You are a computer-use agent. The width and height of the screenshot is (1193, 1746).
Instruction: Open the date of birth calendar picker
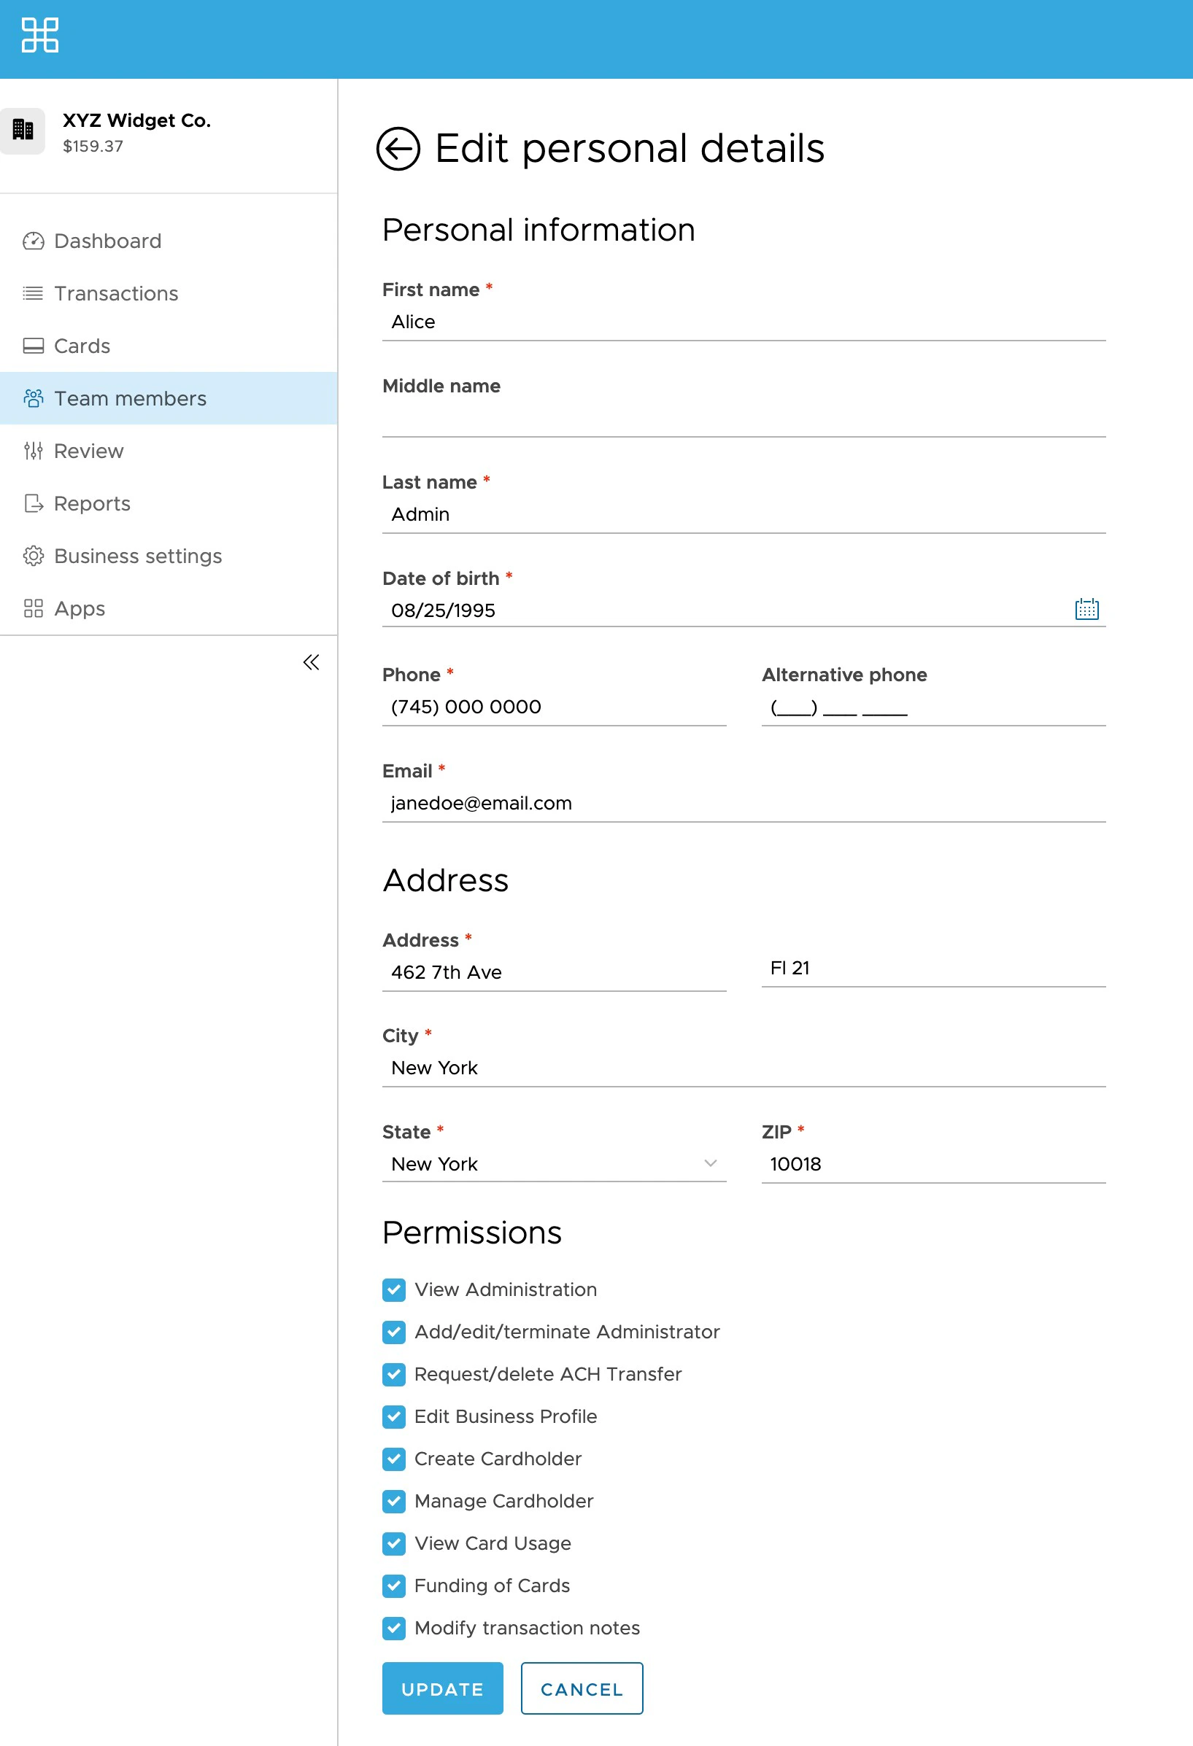1086,608
